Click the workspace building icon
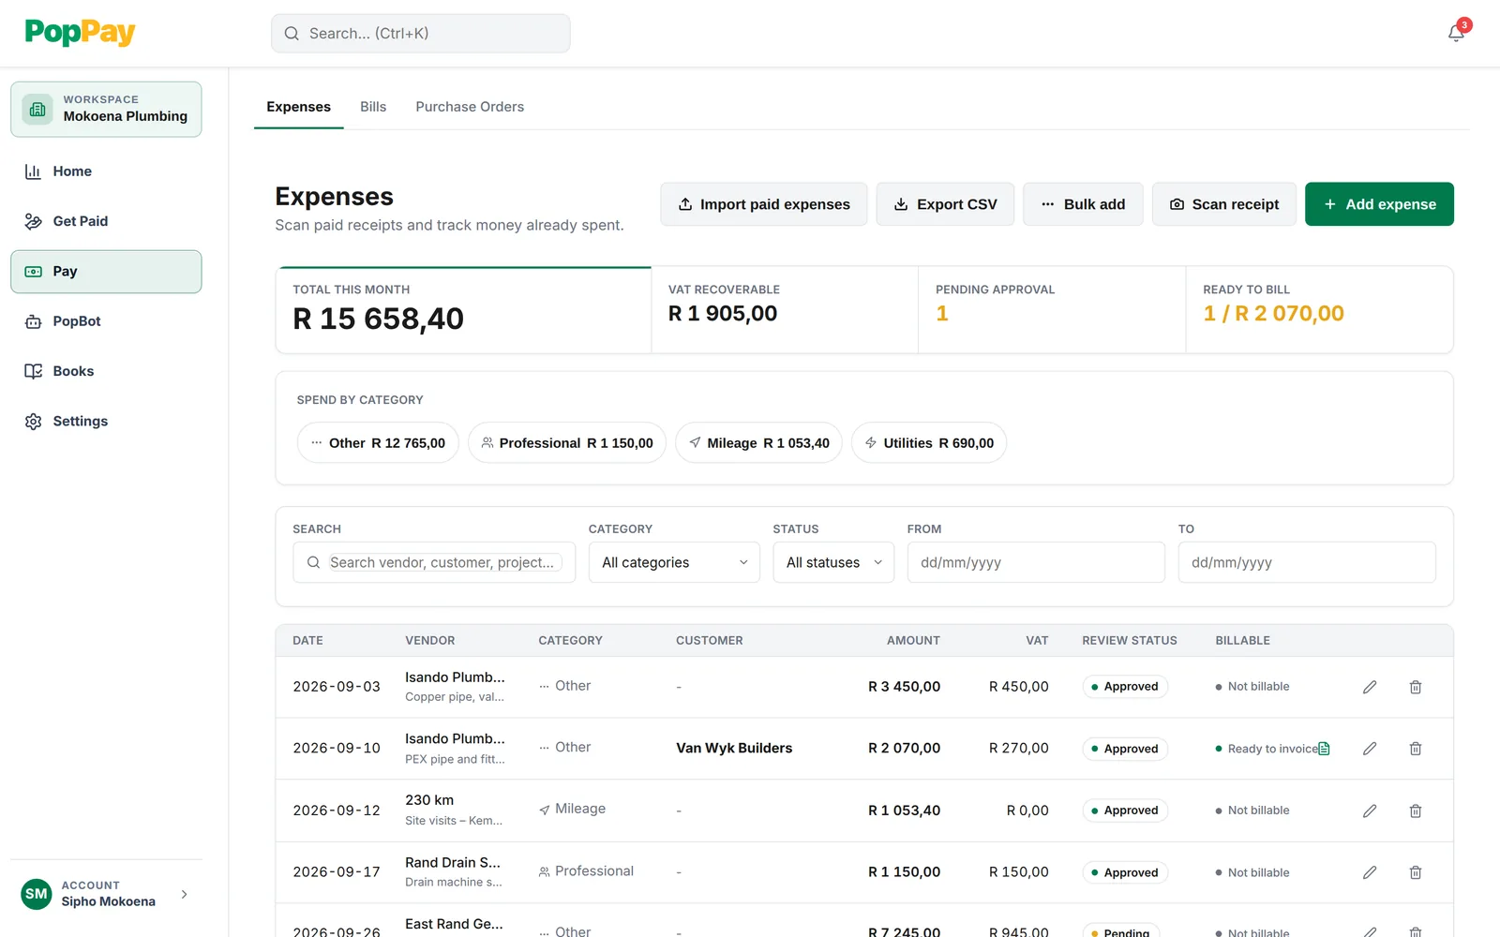The width and height of the screenshot is (1500, 937). point(37,110)
